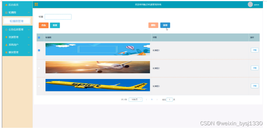Click the 标题 column header
This screenshot has height=129, width=267.
[155, 37]
